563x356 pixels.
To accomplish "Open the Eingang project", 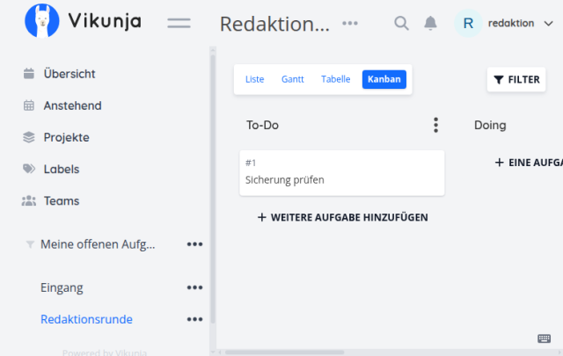I will pyautogui.click(x=62, y=287).
